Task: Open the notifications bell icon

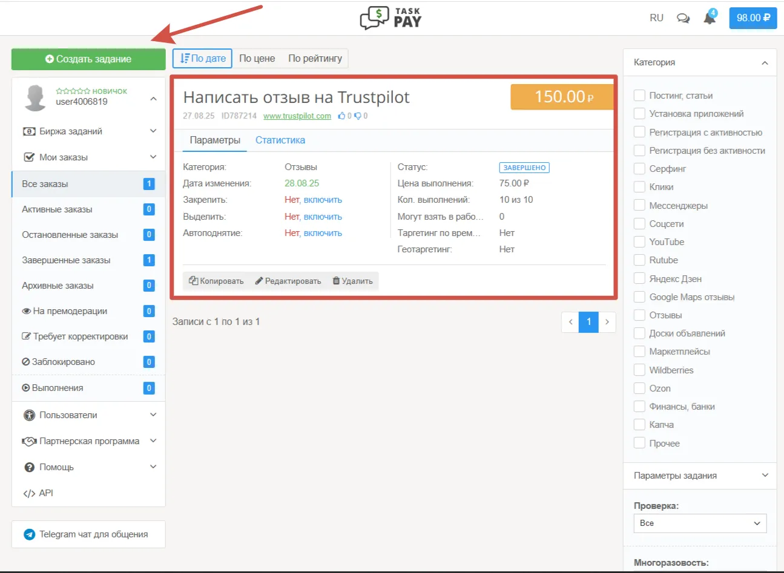Action: [x=710, y=18]
